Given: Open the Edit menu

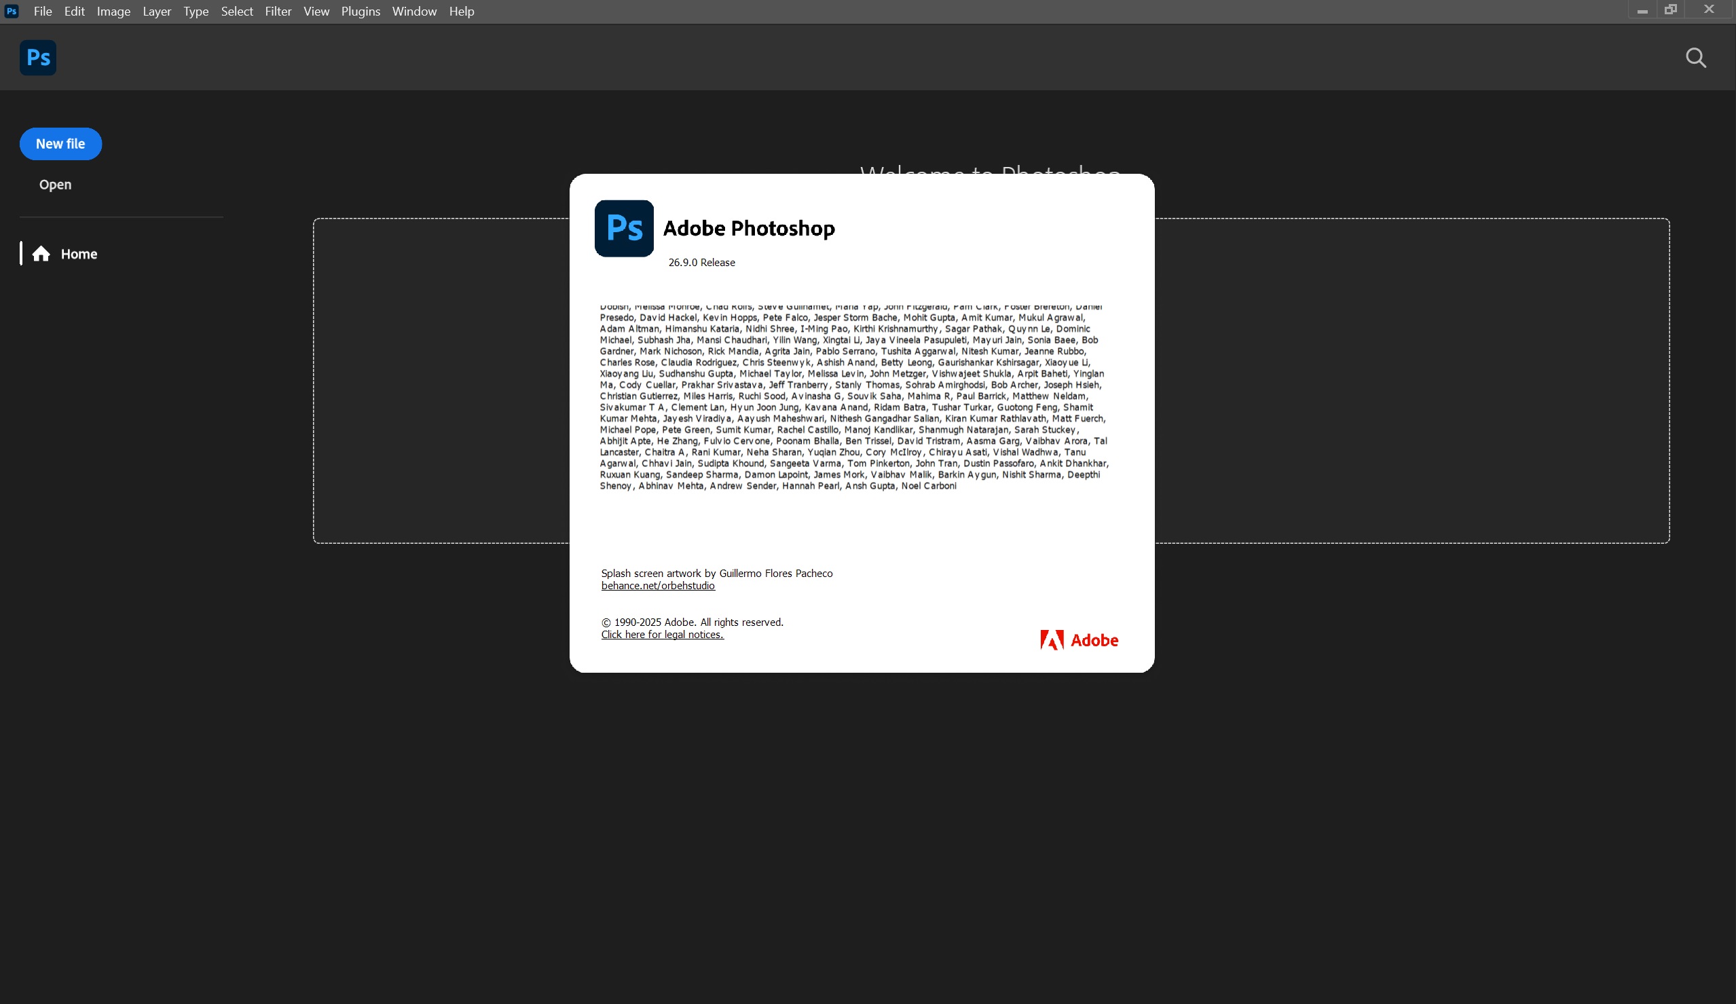Looking at the screenshot, I should (75, 11).
